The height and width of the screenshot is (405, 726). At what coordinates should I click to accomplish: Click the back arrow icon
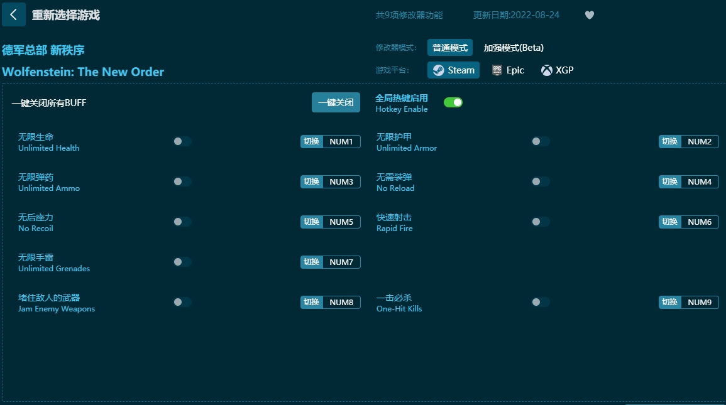click(13, 15)
